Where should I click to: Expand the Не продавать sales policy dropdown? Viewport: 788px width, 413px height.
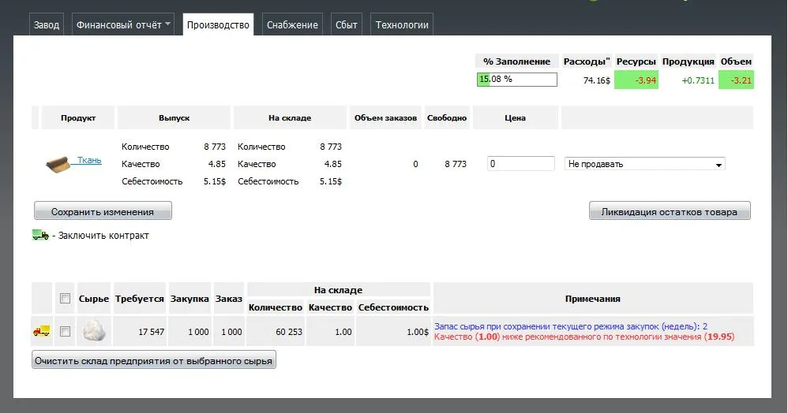(x=645, y=164)
